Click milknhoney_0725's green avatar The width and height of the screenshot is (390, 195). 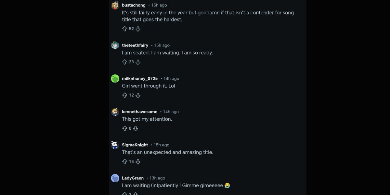[115, 79]
